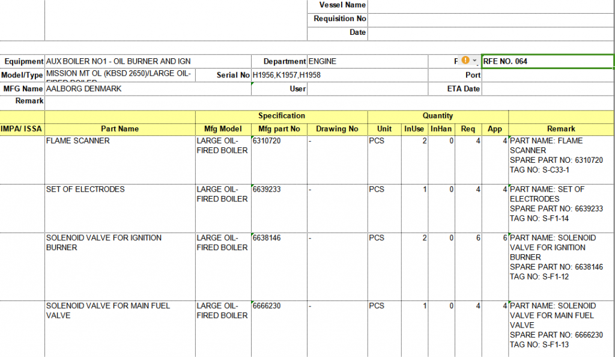
Task: Select the IMPA/ ISSA column header
Action: point(22,129)
